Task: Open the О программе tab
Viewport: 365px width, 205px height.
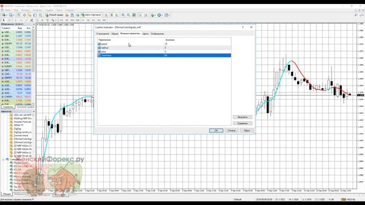Action: pos(103,34)
